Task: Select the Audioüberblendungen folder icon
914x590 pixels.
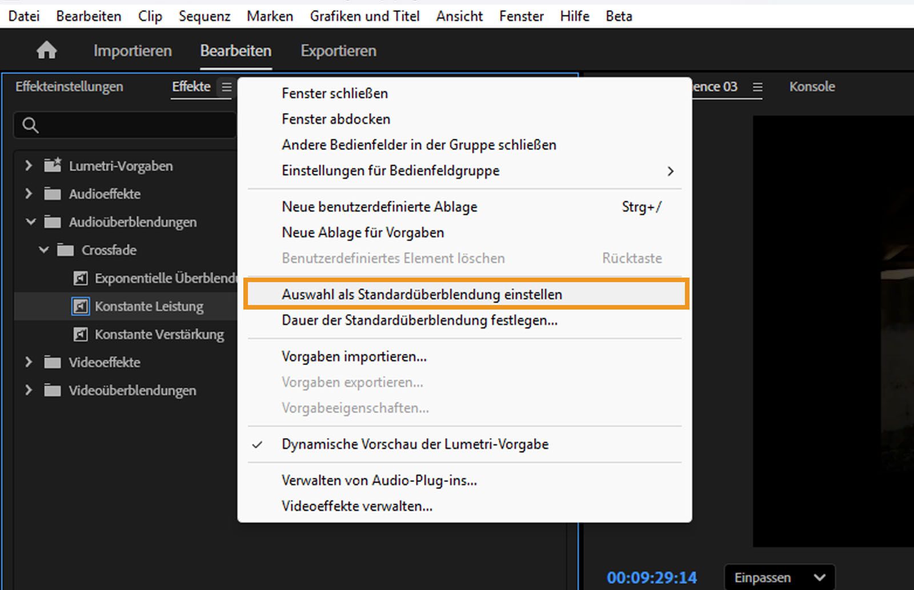Action: 53,222
